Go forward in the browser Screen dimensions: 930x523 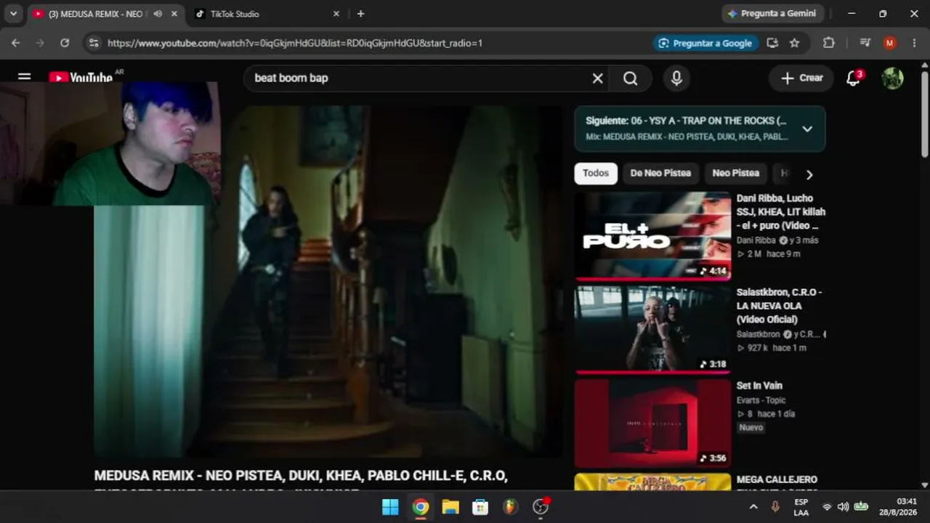(40, 43)
